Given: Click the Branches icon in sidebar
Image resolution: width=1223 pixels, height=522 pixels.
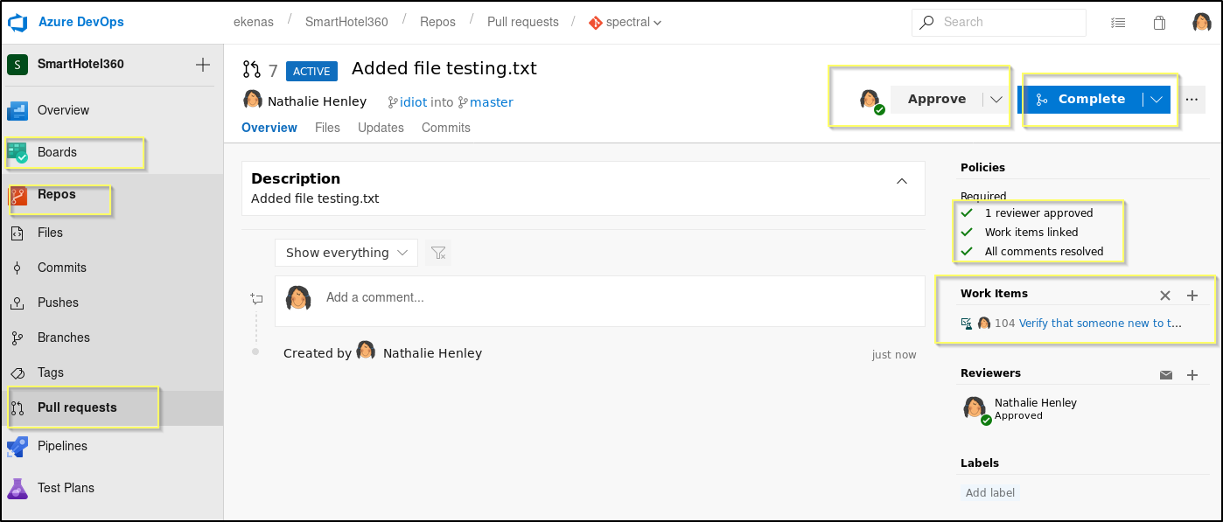Looking at the screenshot, I should tap(17, 338).
